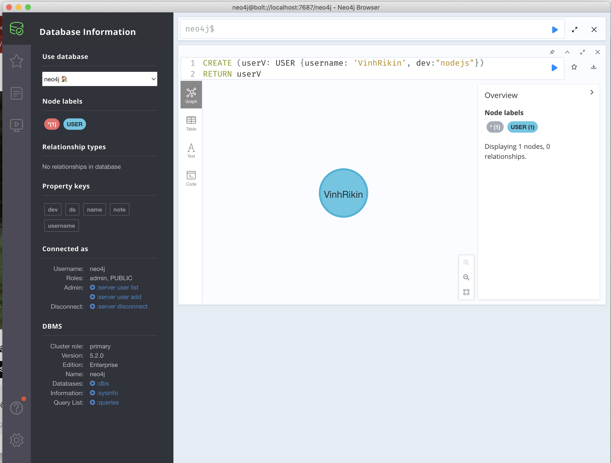Viewport: 611px width, 463px height.
Task: Save frame query as favorite
Action: click(574, 67)
